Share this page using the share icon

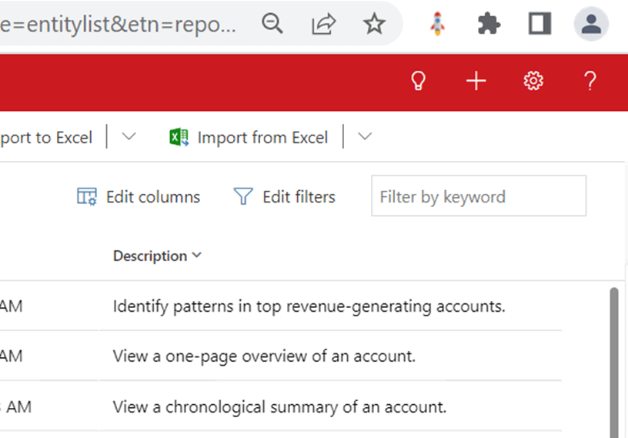click(x=323, y=25)
